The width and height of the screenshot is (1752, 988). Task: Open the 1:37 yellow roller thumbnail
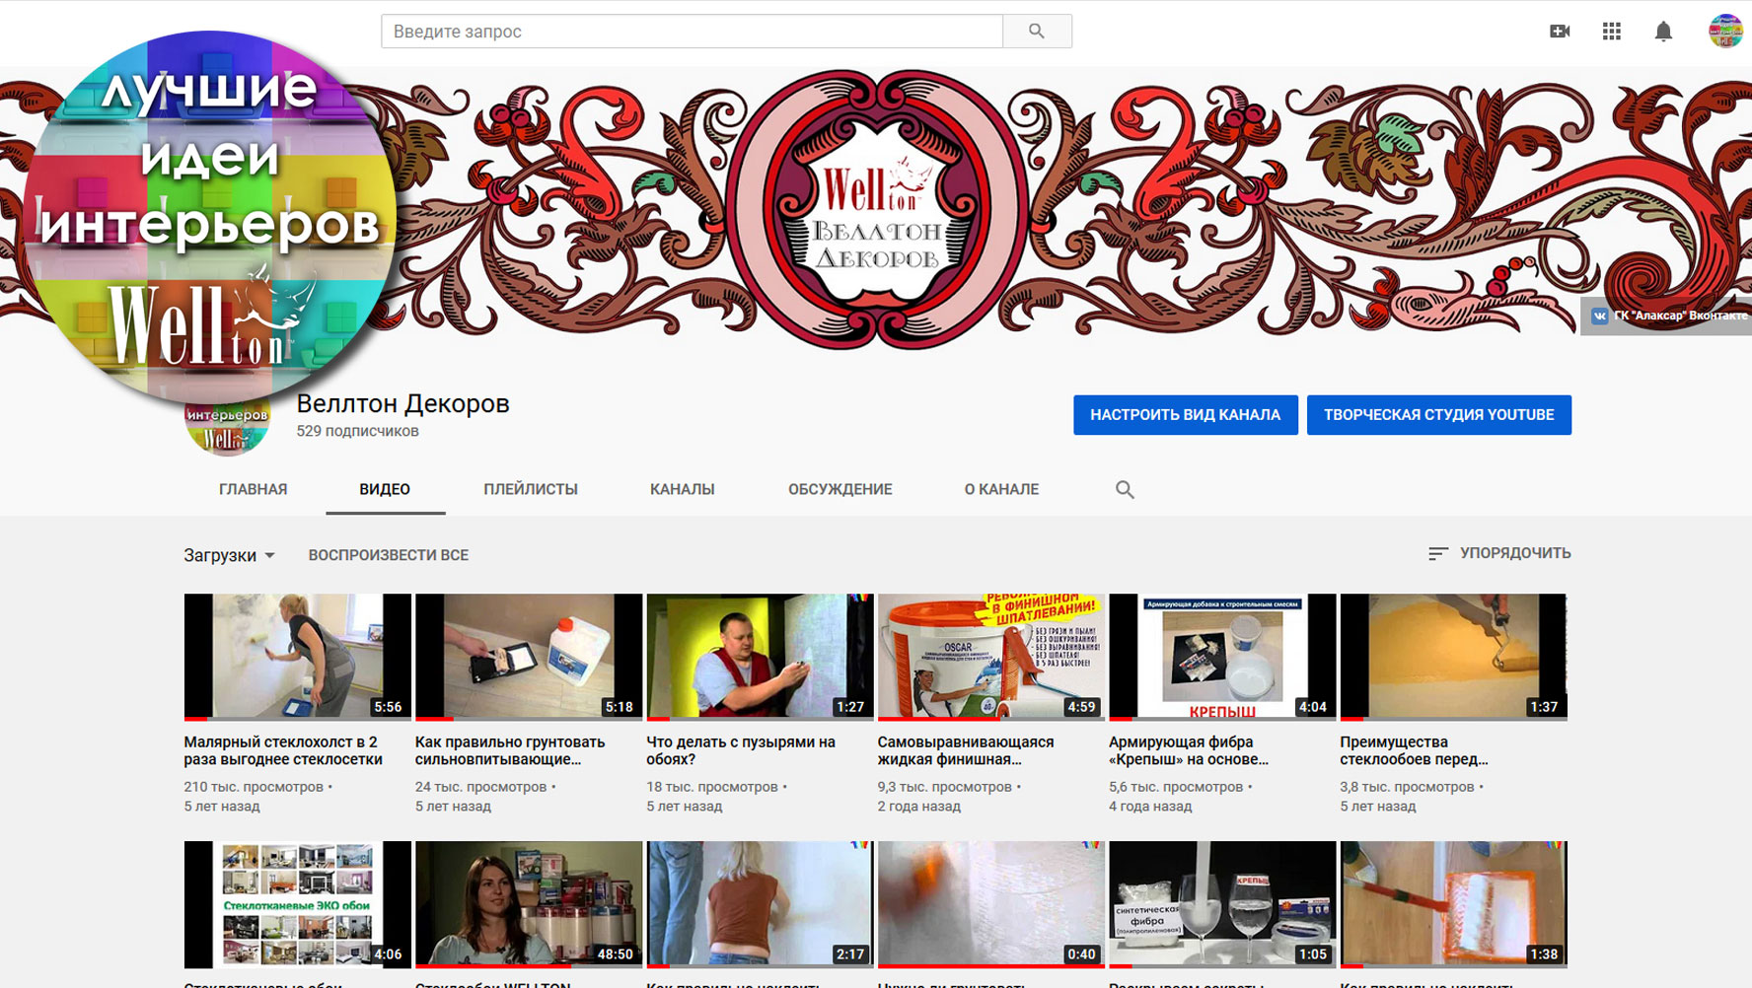(1453, 657)
